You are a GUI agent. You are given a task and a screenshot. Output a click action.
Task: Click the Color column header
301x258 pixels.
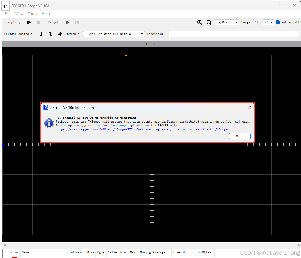14,252
